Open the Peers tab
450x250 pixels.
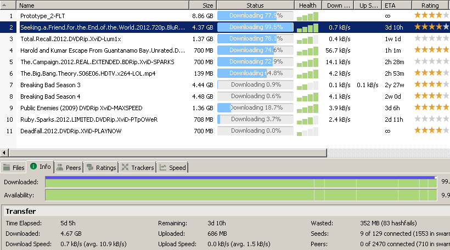[x=69, y=167]
